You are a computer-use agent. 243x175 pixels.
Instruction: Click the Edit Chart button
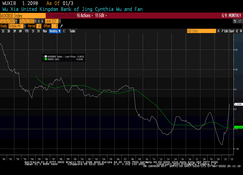click(x=227, y=31)
